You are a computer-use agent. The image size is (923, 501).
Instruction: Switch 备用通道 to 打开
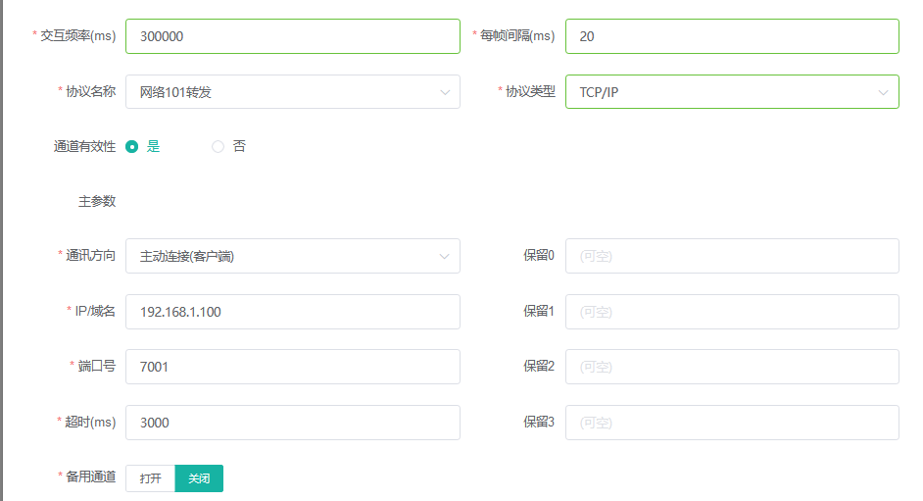150,478
